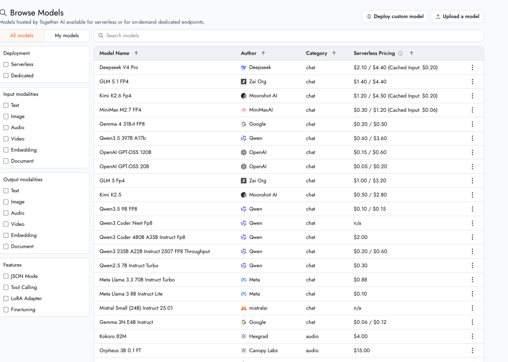508x362 pixels.
Task: Check Video under Output modalities
Action: click(6, 224)
